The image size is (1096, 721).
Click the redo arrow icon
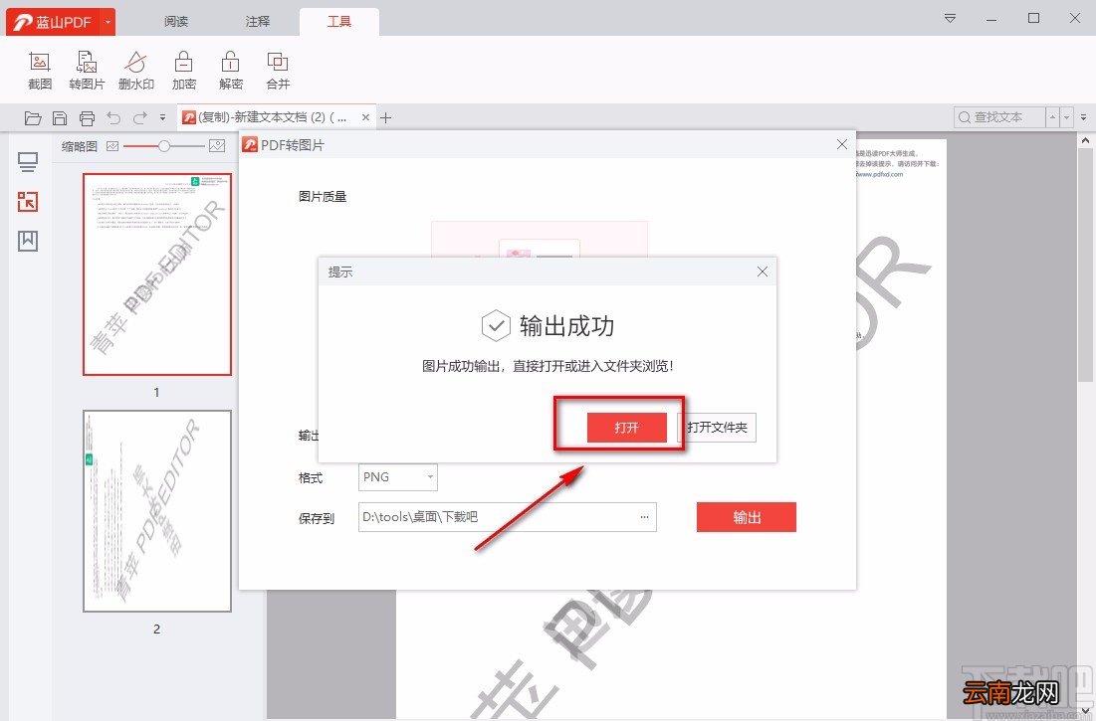click(139, 118)
